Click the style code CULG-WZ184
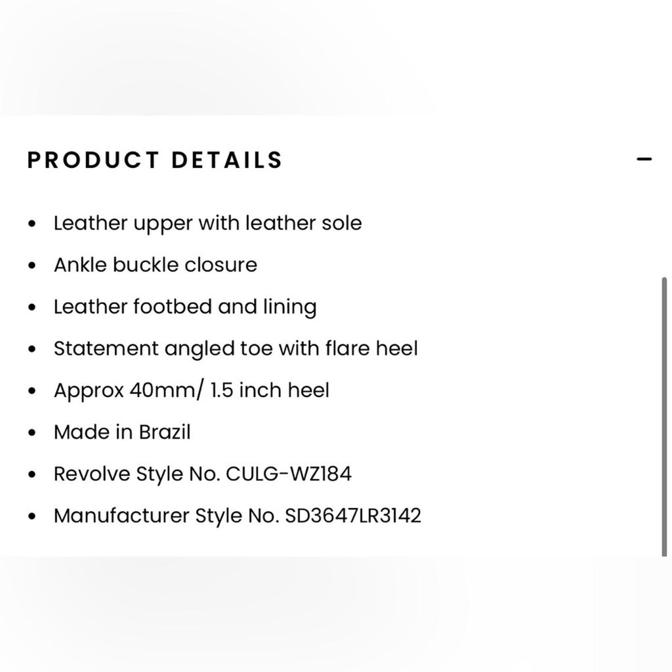The height and width of the screenshot is (672, 672). pos(289,474)
